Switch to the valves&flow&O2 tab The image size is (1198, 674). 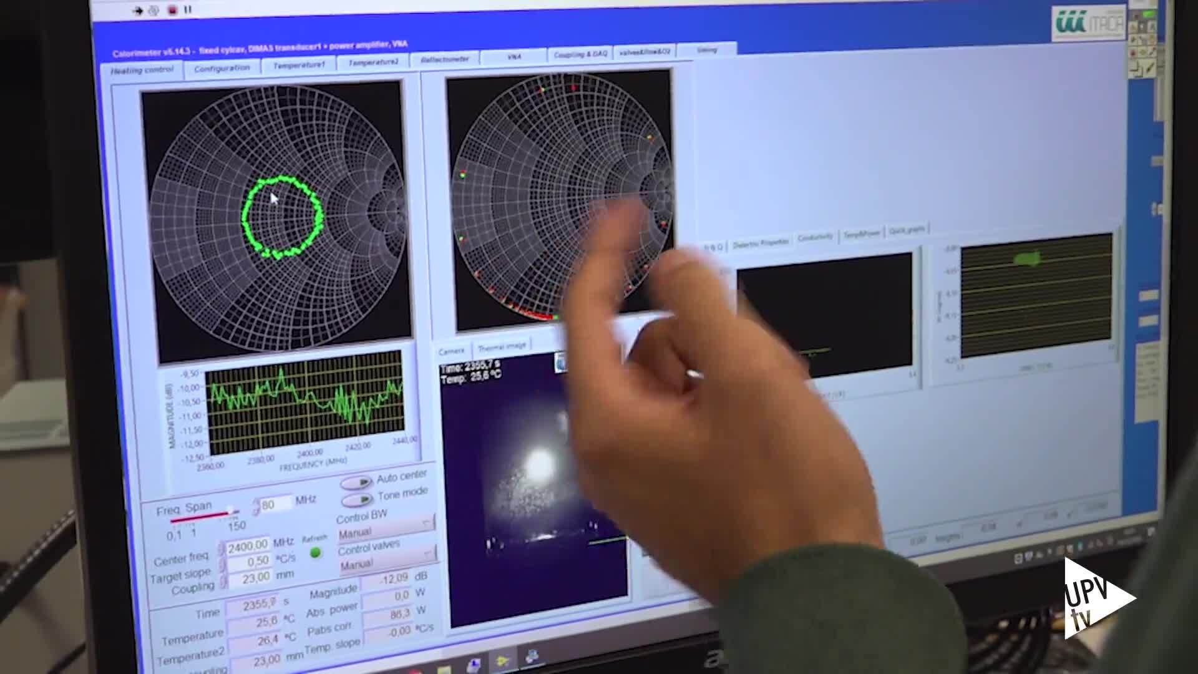[645, 52]
